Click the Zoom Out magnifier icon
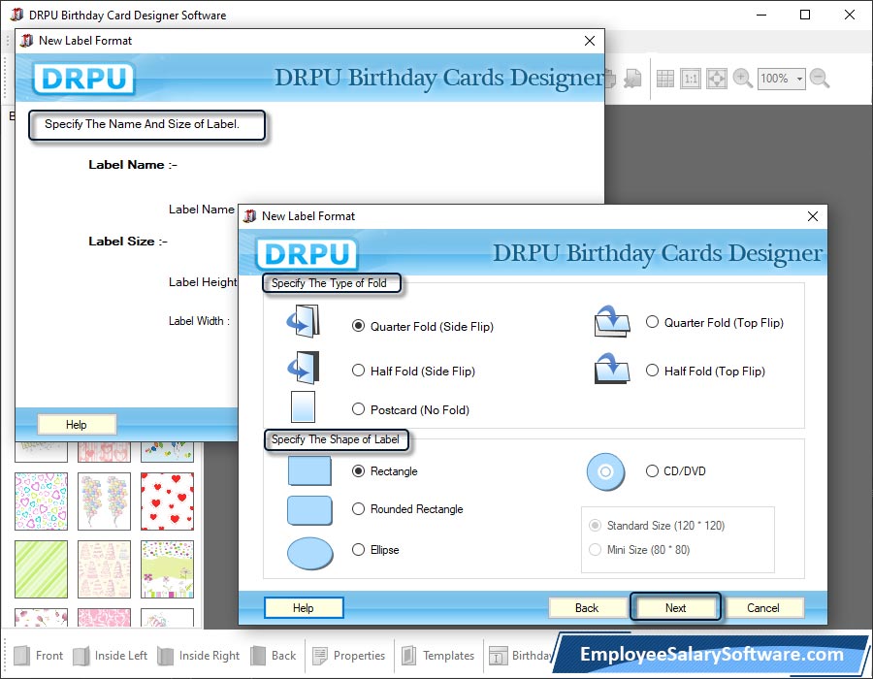The image size is (873, 679). pyautogui.click(x=820, y=79)
